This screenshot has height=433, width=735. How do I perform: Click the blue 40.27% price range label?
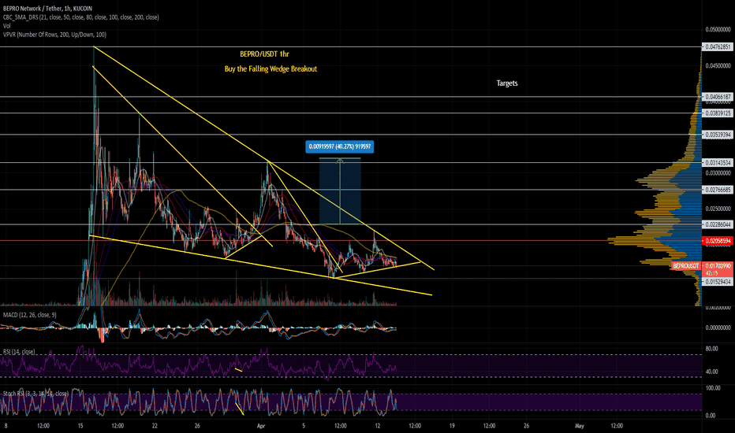[340, 147]
